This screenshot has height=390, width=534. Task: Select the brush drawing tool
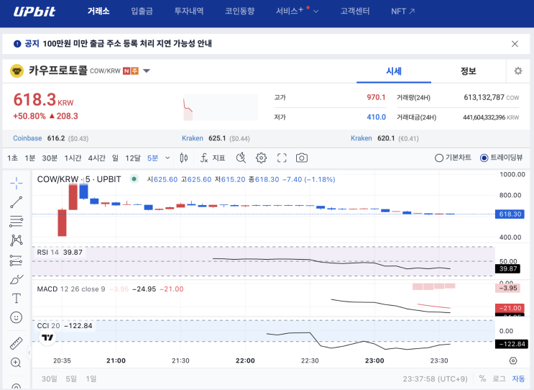(17, 279)
